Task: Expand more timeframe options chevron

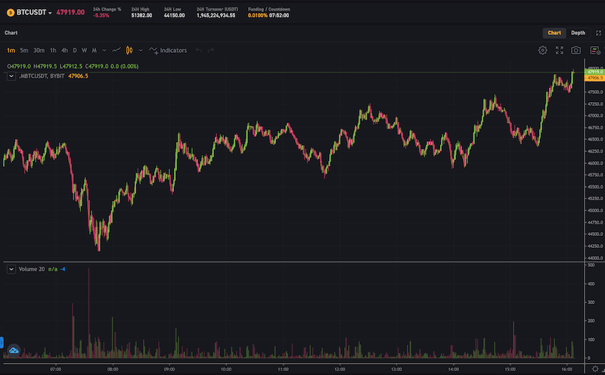Action: coord(104,50)
